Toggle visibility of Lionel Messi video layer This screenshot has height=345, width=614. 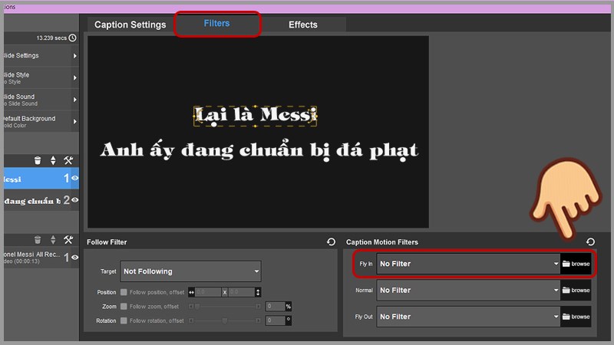(74, 258)
